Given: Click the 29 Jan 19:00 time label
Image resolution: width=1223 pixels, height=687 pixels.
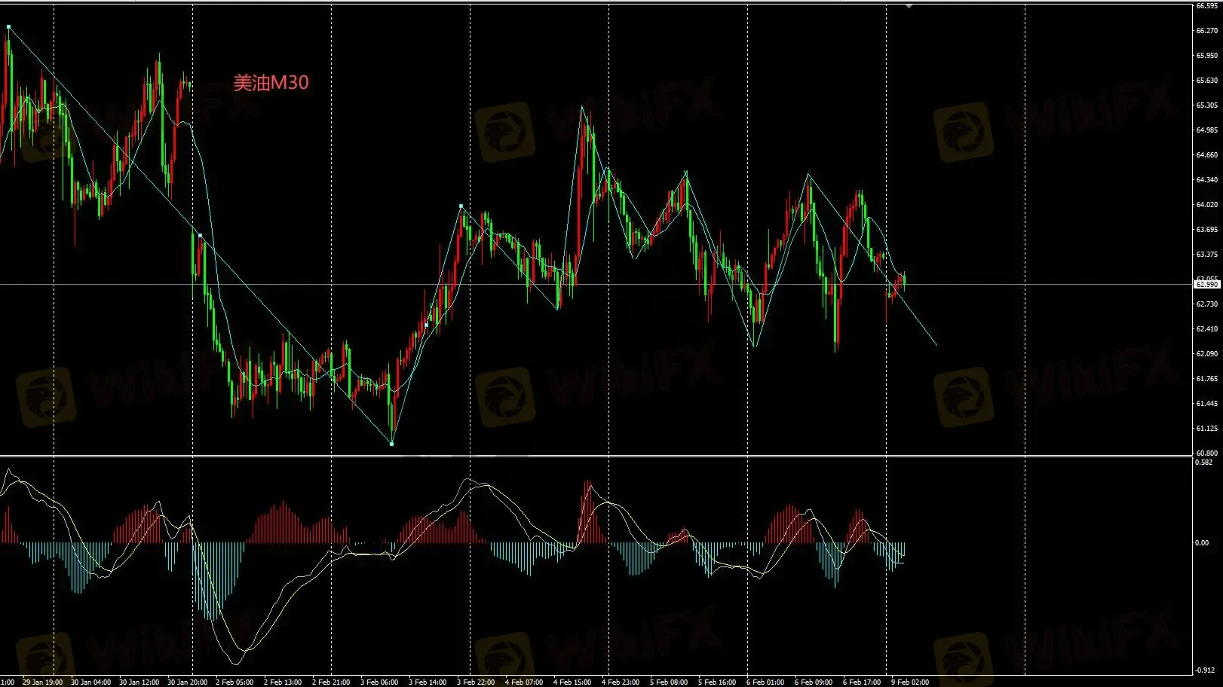Looking at the screenshot, I should point(43,682).
